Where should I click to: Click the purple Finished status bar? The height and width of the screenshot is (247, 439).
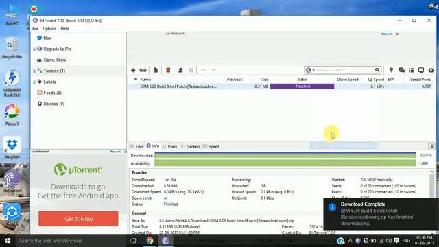pyautogui.click(x=302, y=86)
